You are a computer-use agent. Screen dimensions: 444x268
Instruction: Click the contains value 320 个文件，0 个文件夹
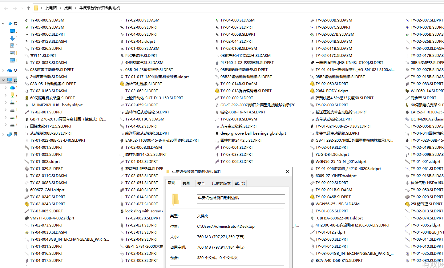point(217,258)
